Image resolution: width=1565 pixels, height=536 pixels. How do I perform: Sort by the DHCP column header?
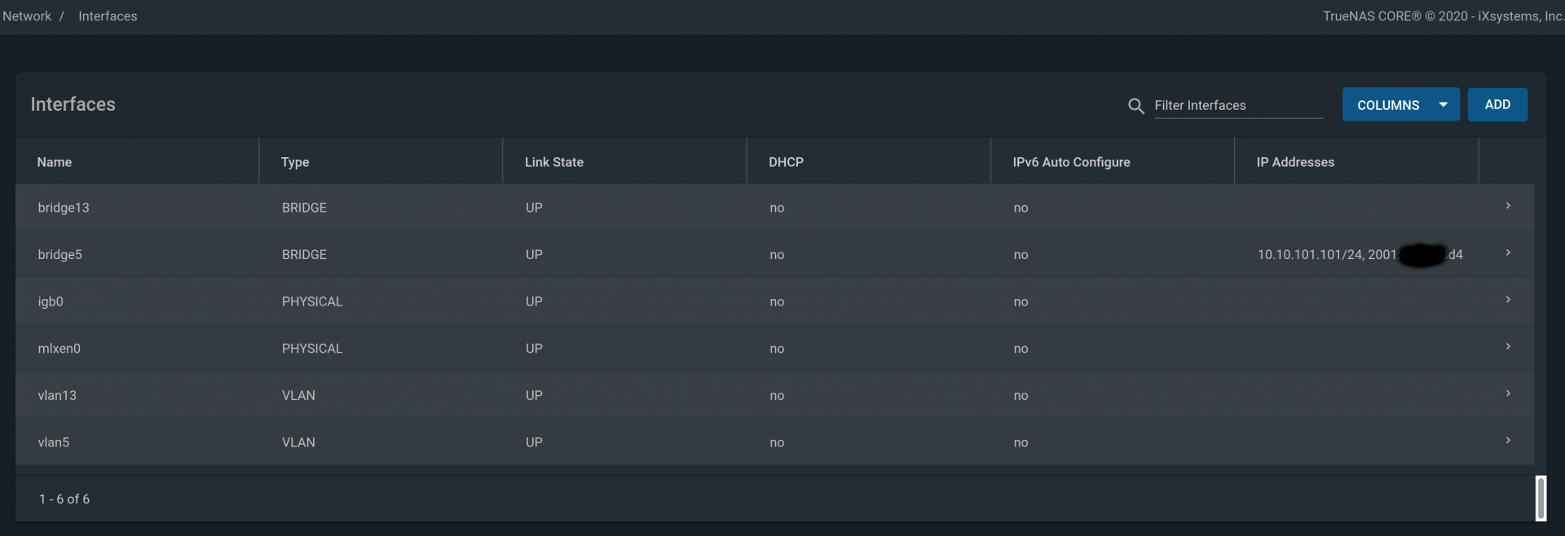[786, 162]
